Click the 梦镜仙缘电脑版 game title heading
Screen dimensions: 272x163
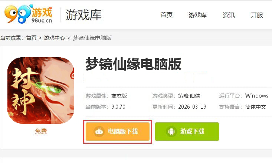tap(133, 64)
